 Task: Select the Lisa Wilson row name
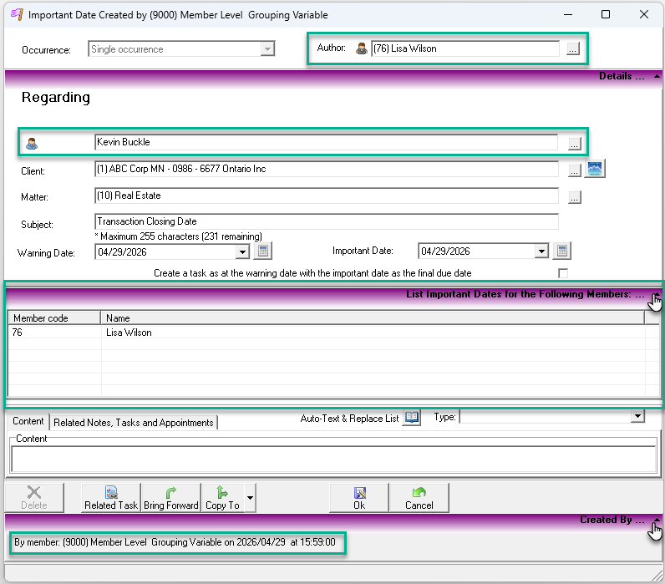click(x=129, y=333)
